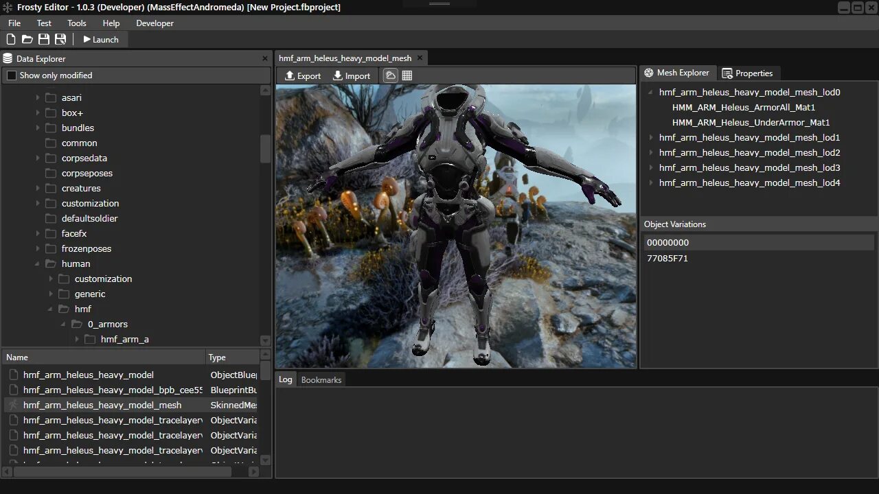Close the hmf_arm_heleus_heavy_model_mesh tab
The height and width of the screenshot is (494, 879).
pos(420,58)
